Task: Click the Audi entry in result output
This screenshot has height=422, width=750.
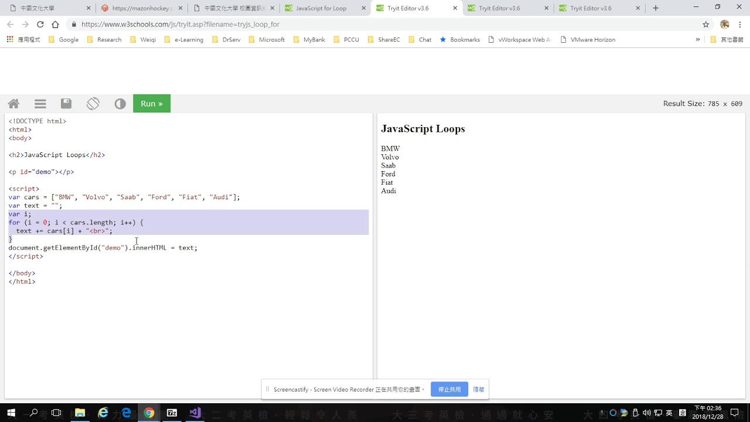Action: pos(388,191)
